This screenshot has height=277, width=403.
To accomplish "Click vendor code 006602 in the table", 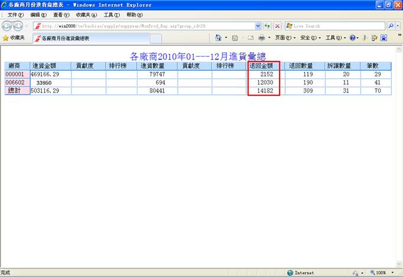I will (x=15, y=83).
